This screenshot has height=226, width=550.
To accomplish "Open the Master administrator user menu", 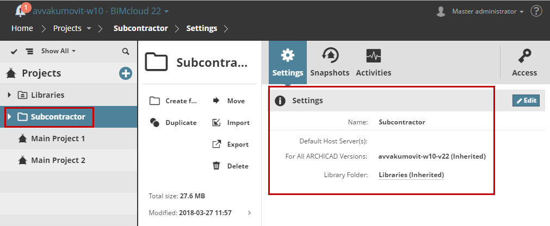I will (x=481, y=11).
